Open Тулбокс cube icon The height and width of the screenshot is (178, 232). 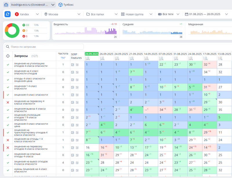coord(60,5)
